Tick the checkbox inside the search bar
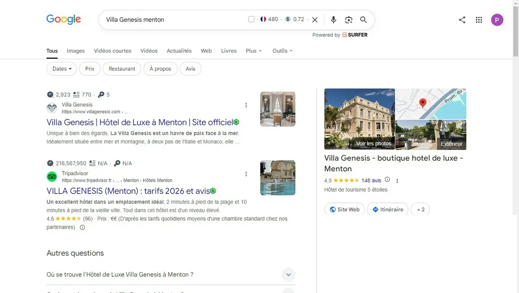 point(252,19)
